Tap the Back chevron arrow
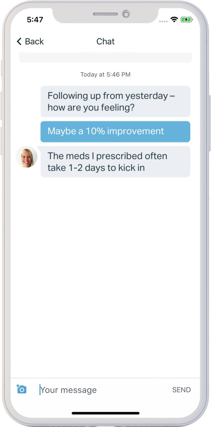Viewport: 211px width, 427px height. click(x=19, y=41)
